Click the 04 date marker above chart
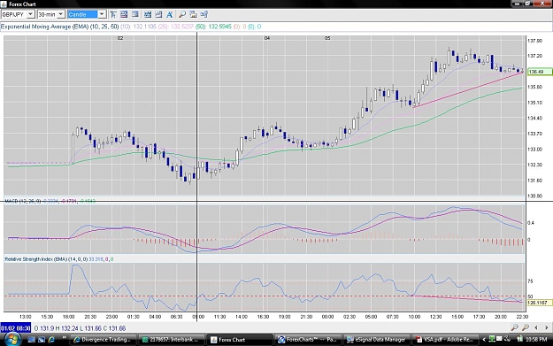The height and width of the screenshot is (346, 553). click(267, 38)
